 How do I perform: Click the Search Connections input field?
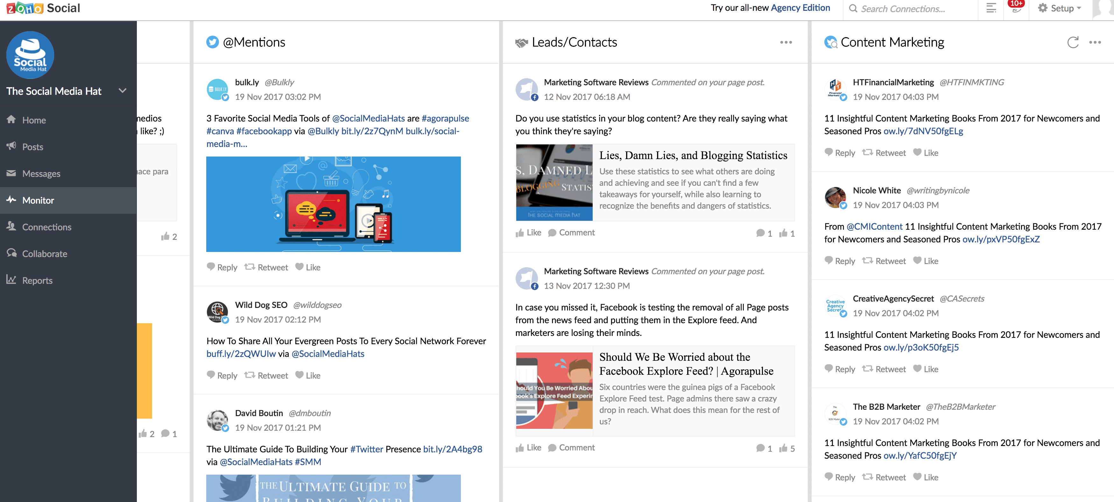(908, 9)
